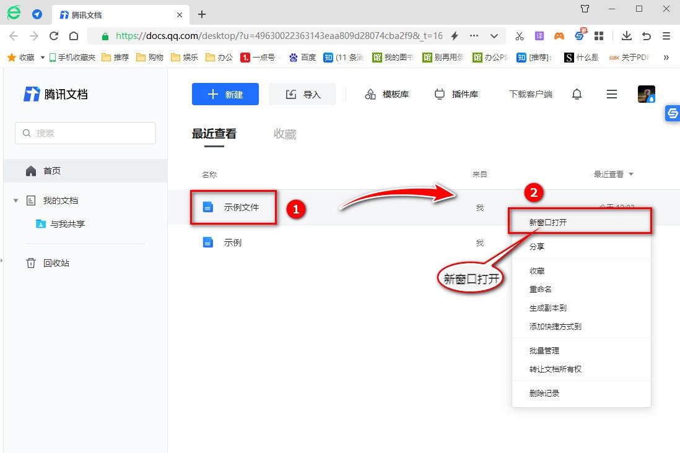
Task: Open the browser download manager icon
Action: pos(626,36)
